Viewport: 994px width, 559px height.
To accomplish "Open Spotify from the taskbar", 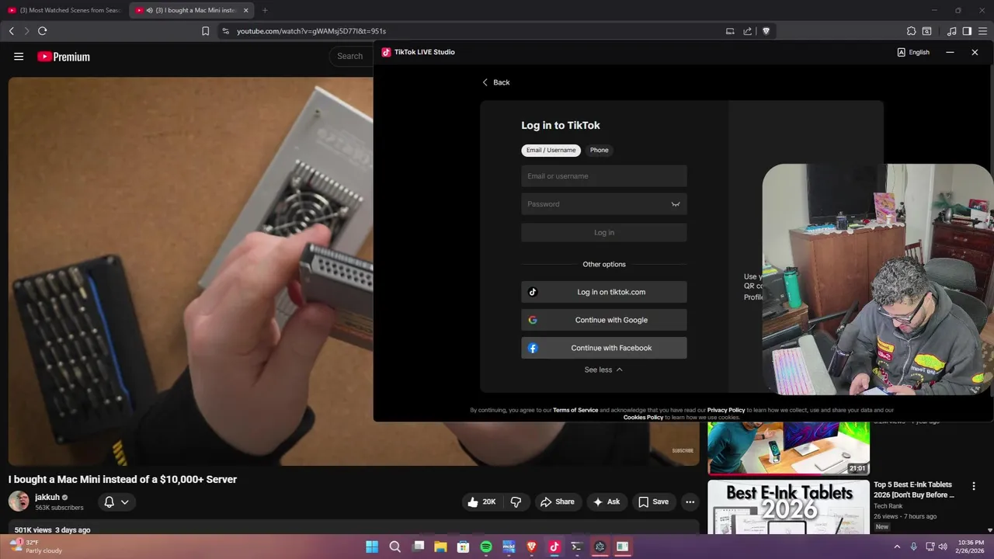I will [x=486, y=547].
